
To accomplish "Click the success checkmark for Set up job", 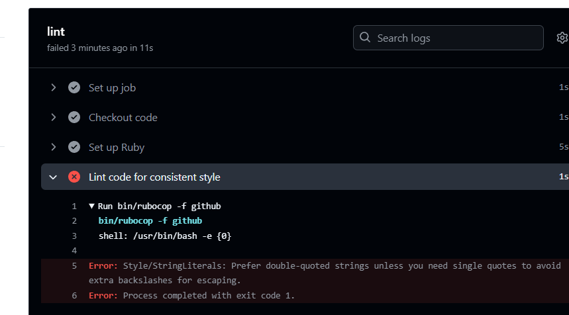I will (74, 87).
